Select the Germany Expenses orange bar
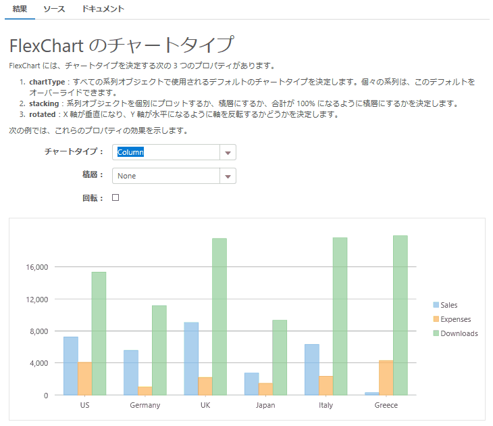The width and height of the screenshot is (493, 426). (x=145, y=391)
